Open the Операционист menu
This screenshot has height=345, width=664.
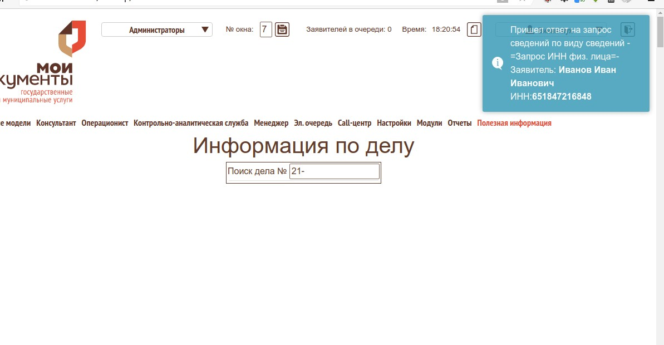coord(105,124)
